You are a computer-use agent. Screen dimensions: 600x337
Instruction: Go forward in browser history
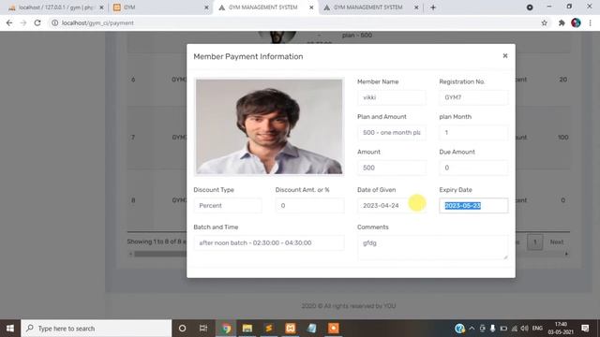pyautogui.click(x=23, y=22)
